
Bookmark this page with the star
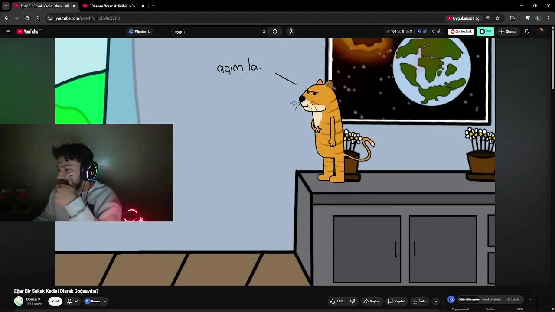click(498, 18)
